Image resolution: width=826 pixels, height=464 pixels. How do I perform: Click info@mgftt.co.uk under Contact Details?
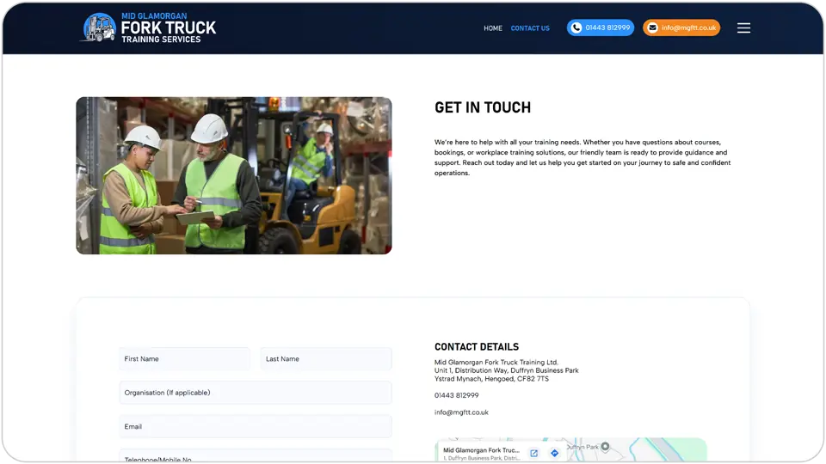461,412
